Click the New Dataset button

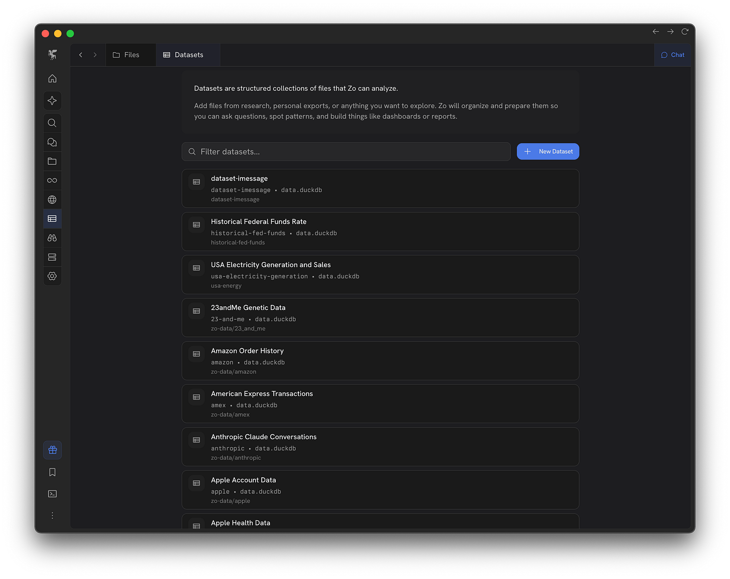pyautogui.click(x=547, y=151)
